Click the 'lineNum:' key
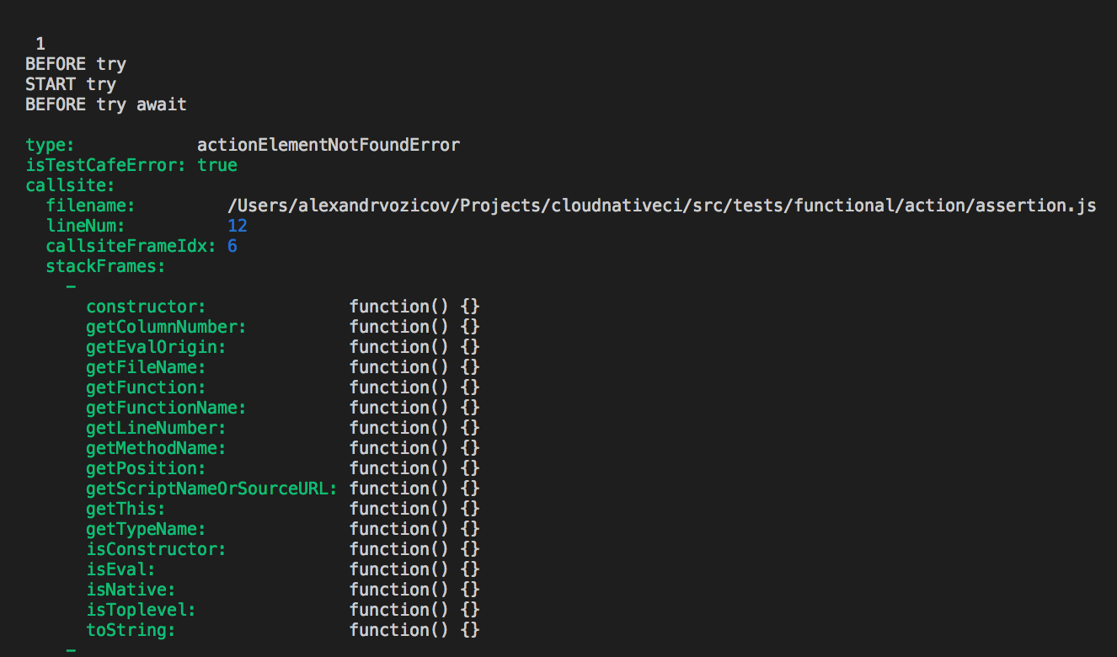 click(x=86, y=226)
